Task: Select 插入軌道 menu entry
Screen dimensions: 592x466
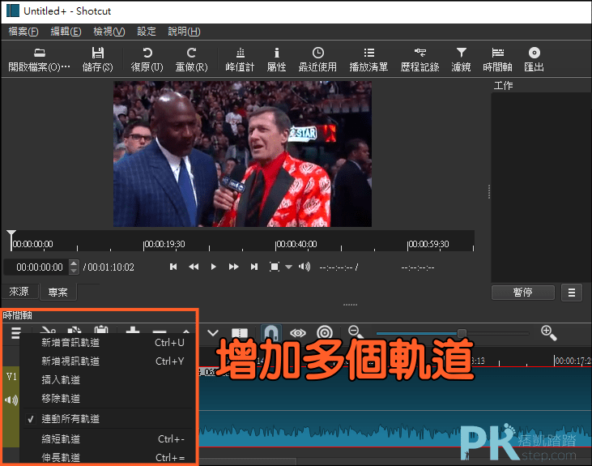Action: coord(108,380)
